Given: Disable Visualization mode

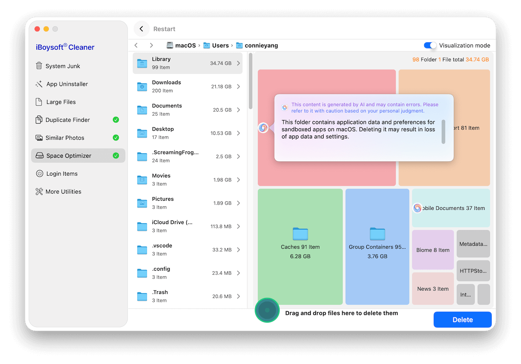Looking at the screenshot, I should coord(430,45).
